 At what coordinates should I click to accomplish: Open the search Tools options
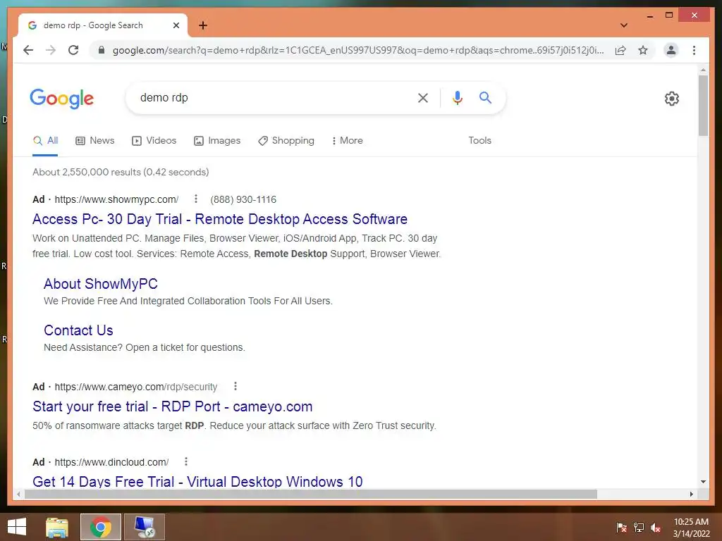click(x=479, y=141)
